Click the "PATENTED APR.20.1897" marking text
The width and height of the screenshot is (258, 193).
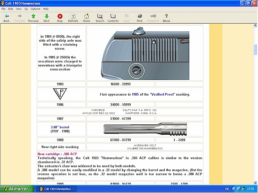(x=98, y=112)
